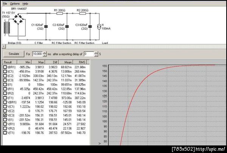Enable the I(BR1) trace checkbox

tap(5, 67)
